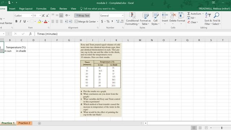
Task: Open Merge & Center dropdown arrow
Action: pyautogui.click(x=97, y=22)
